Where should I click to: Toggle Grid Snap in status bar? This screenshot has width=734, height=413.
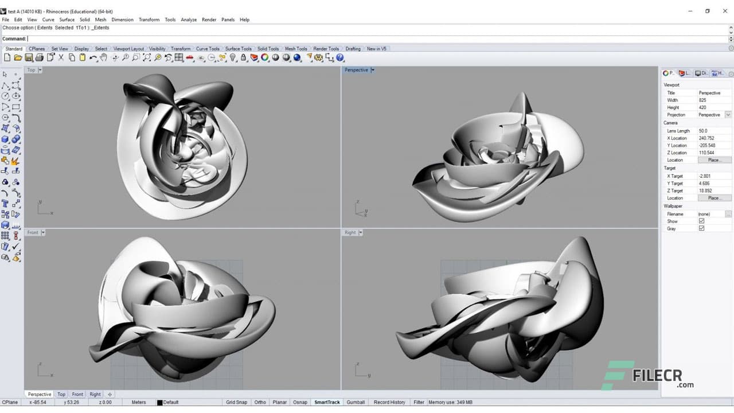tap(236, 403)
